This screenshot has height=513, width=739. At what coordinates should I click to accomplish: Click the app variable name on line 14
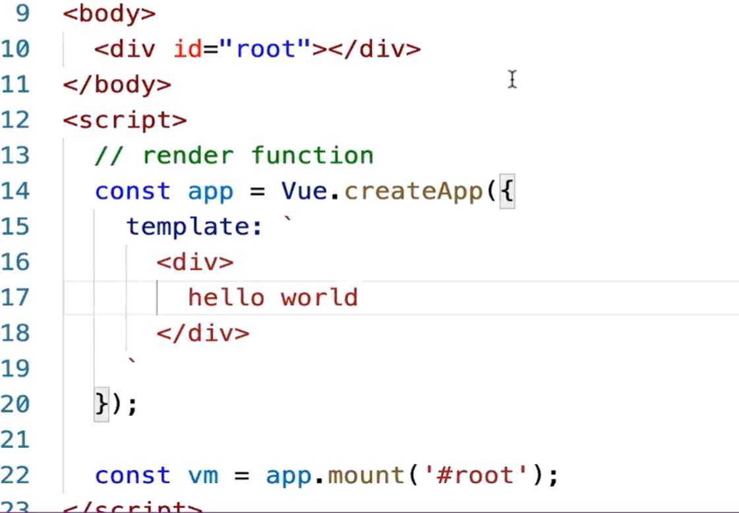[x=210, y=192]
